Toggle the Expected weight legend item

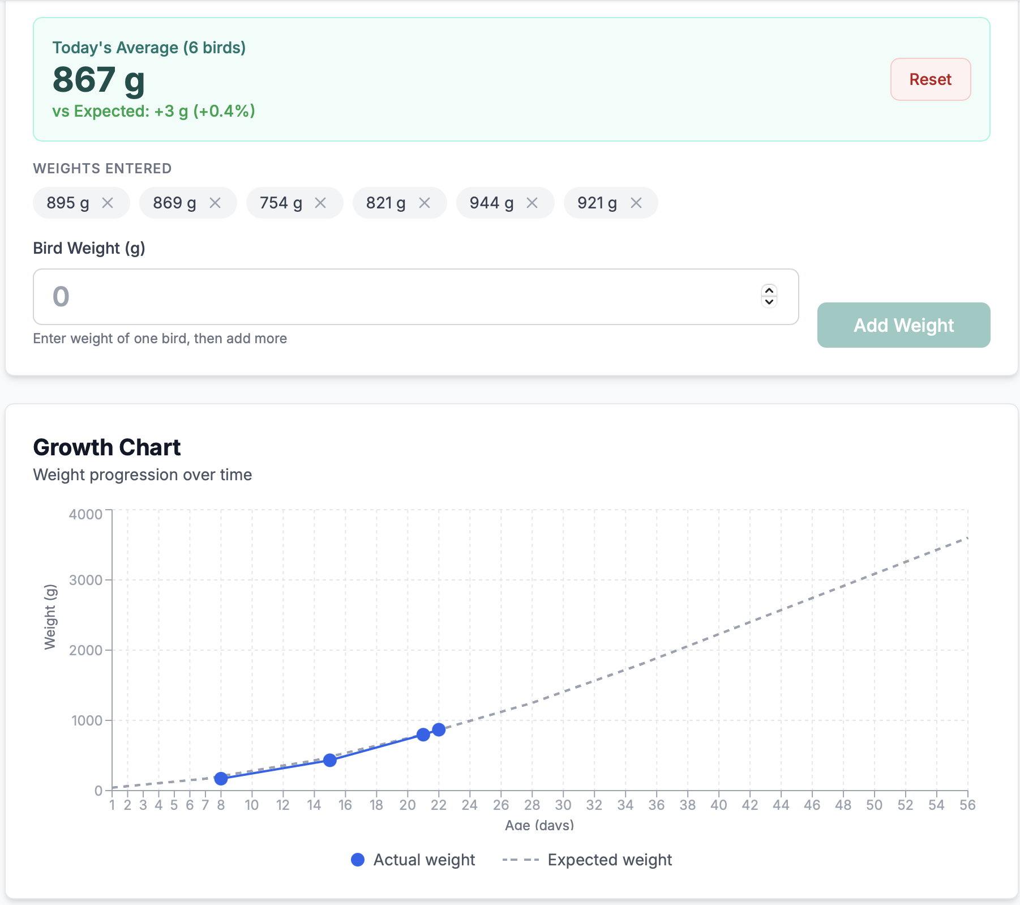point(609,860)
